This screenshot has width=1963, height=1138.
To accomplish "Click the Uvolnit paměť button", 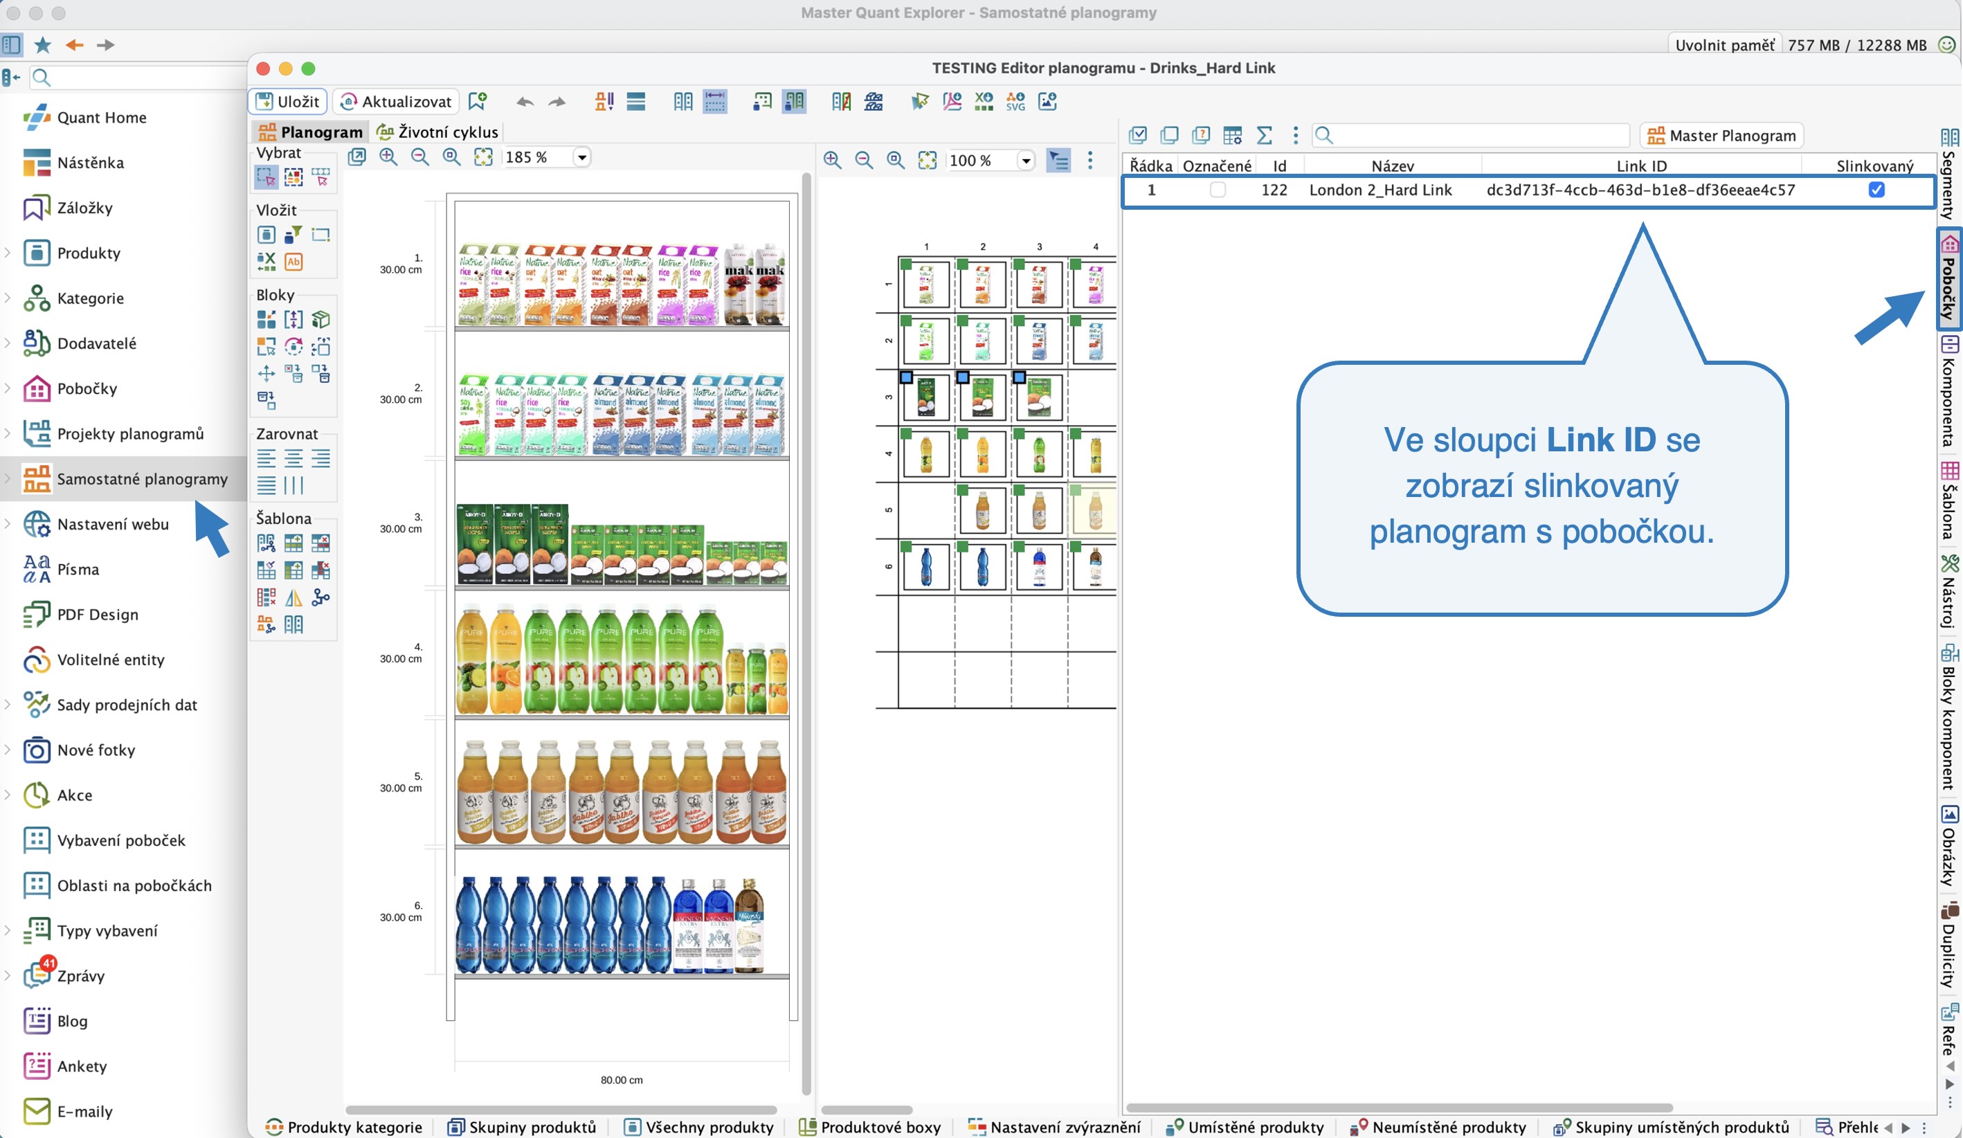I will click(x=1725, y=45).
